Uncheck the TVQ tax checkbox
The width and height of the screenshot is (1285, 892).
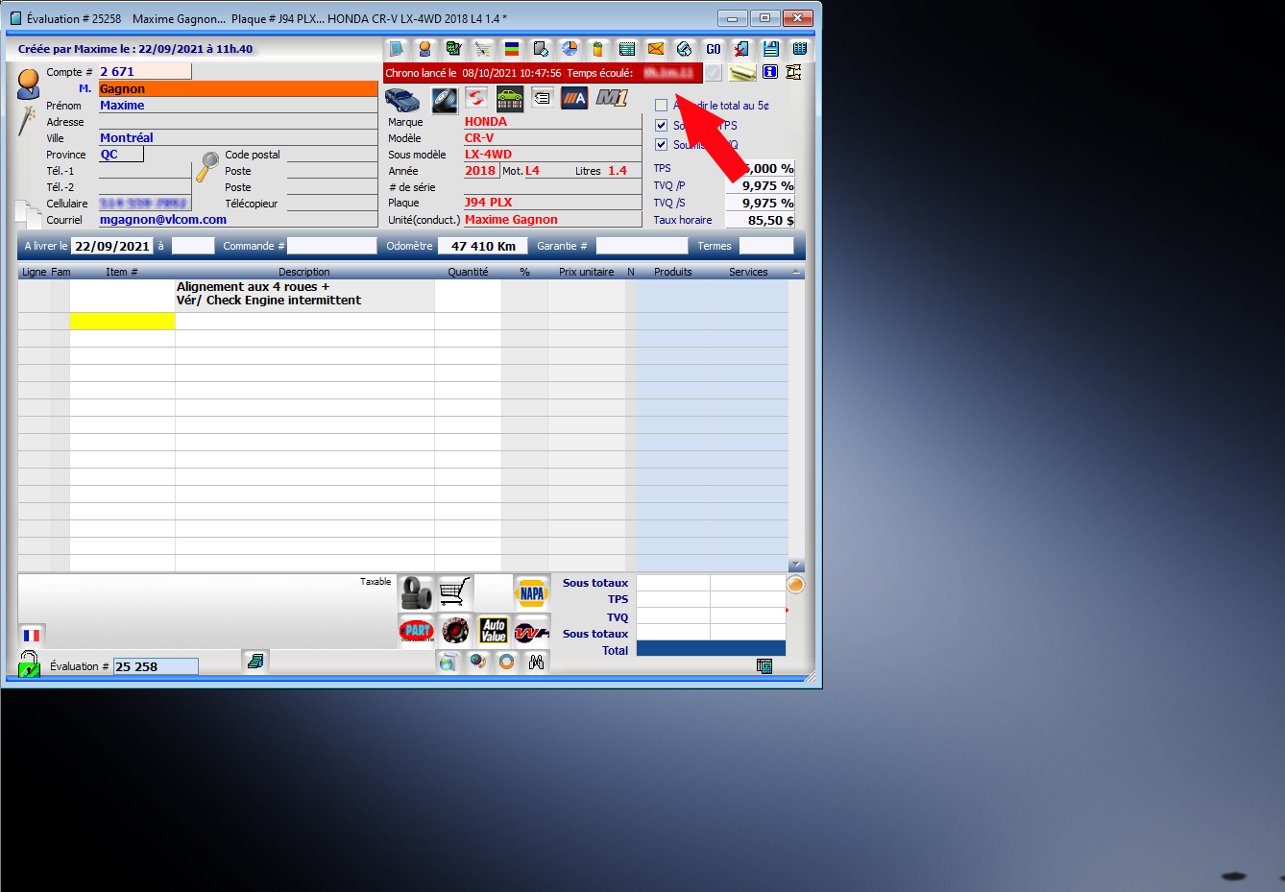661,145
